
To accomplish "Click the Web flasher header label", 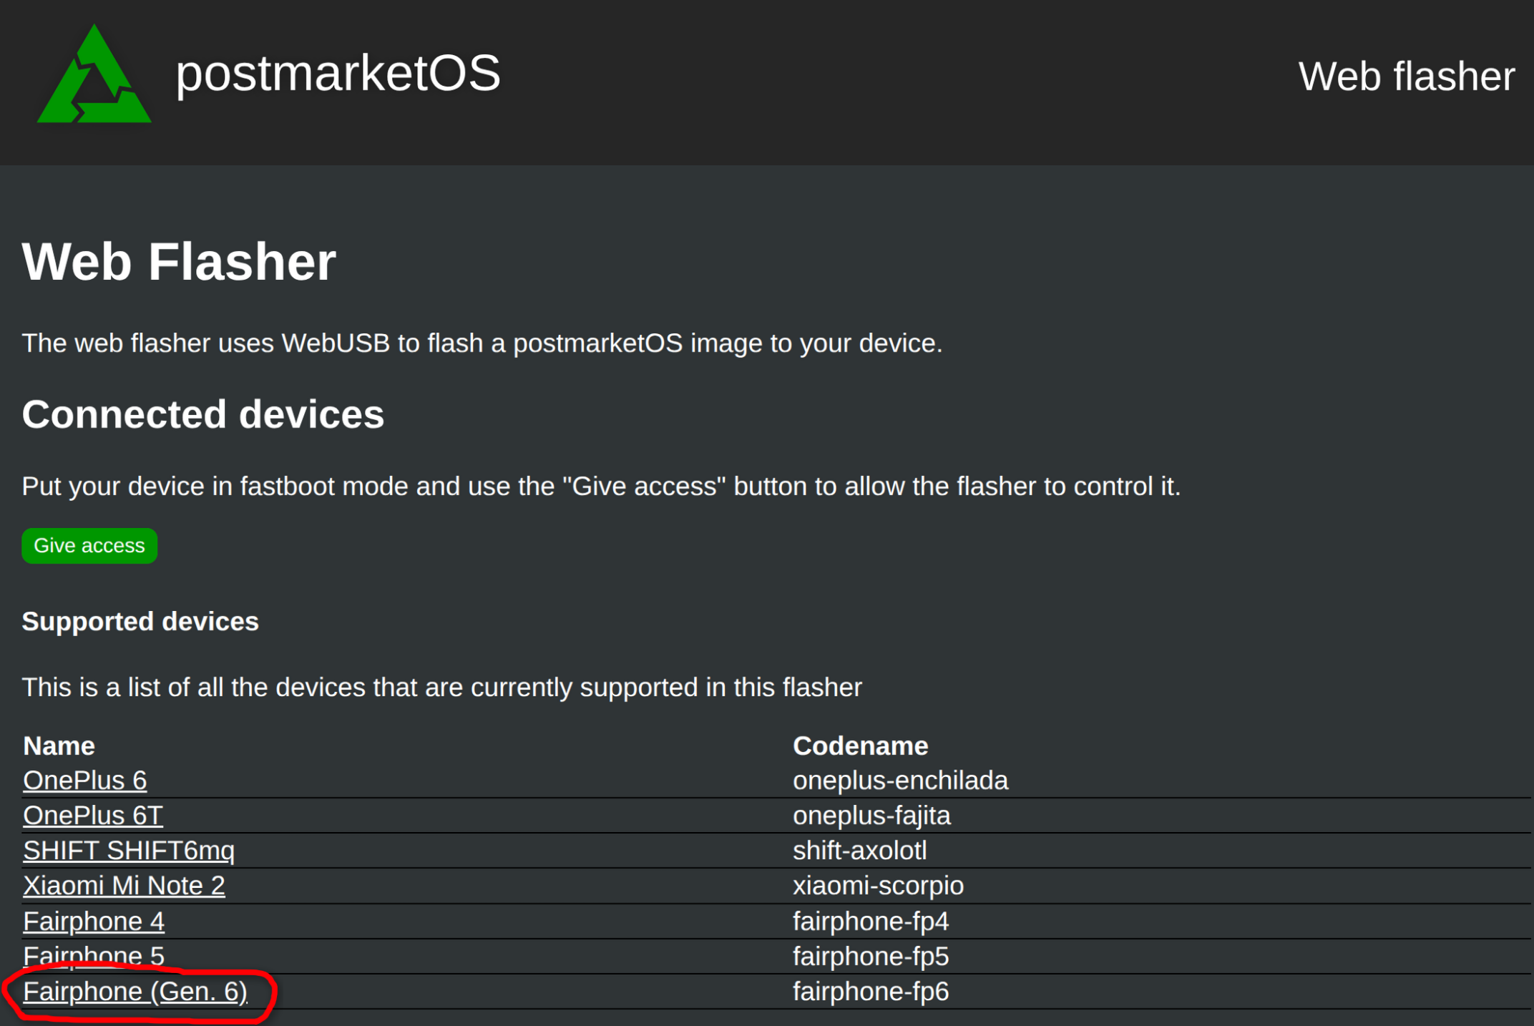I will pyautogui.click(x=1406, y=77).
